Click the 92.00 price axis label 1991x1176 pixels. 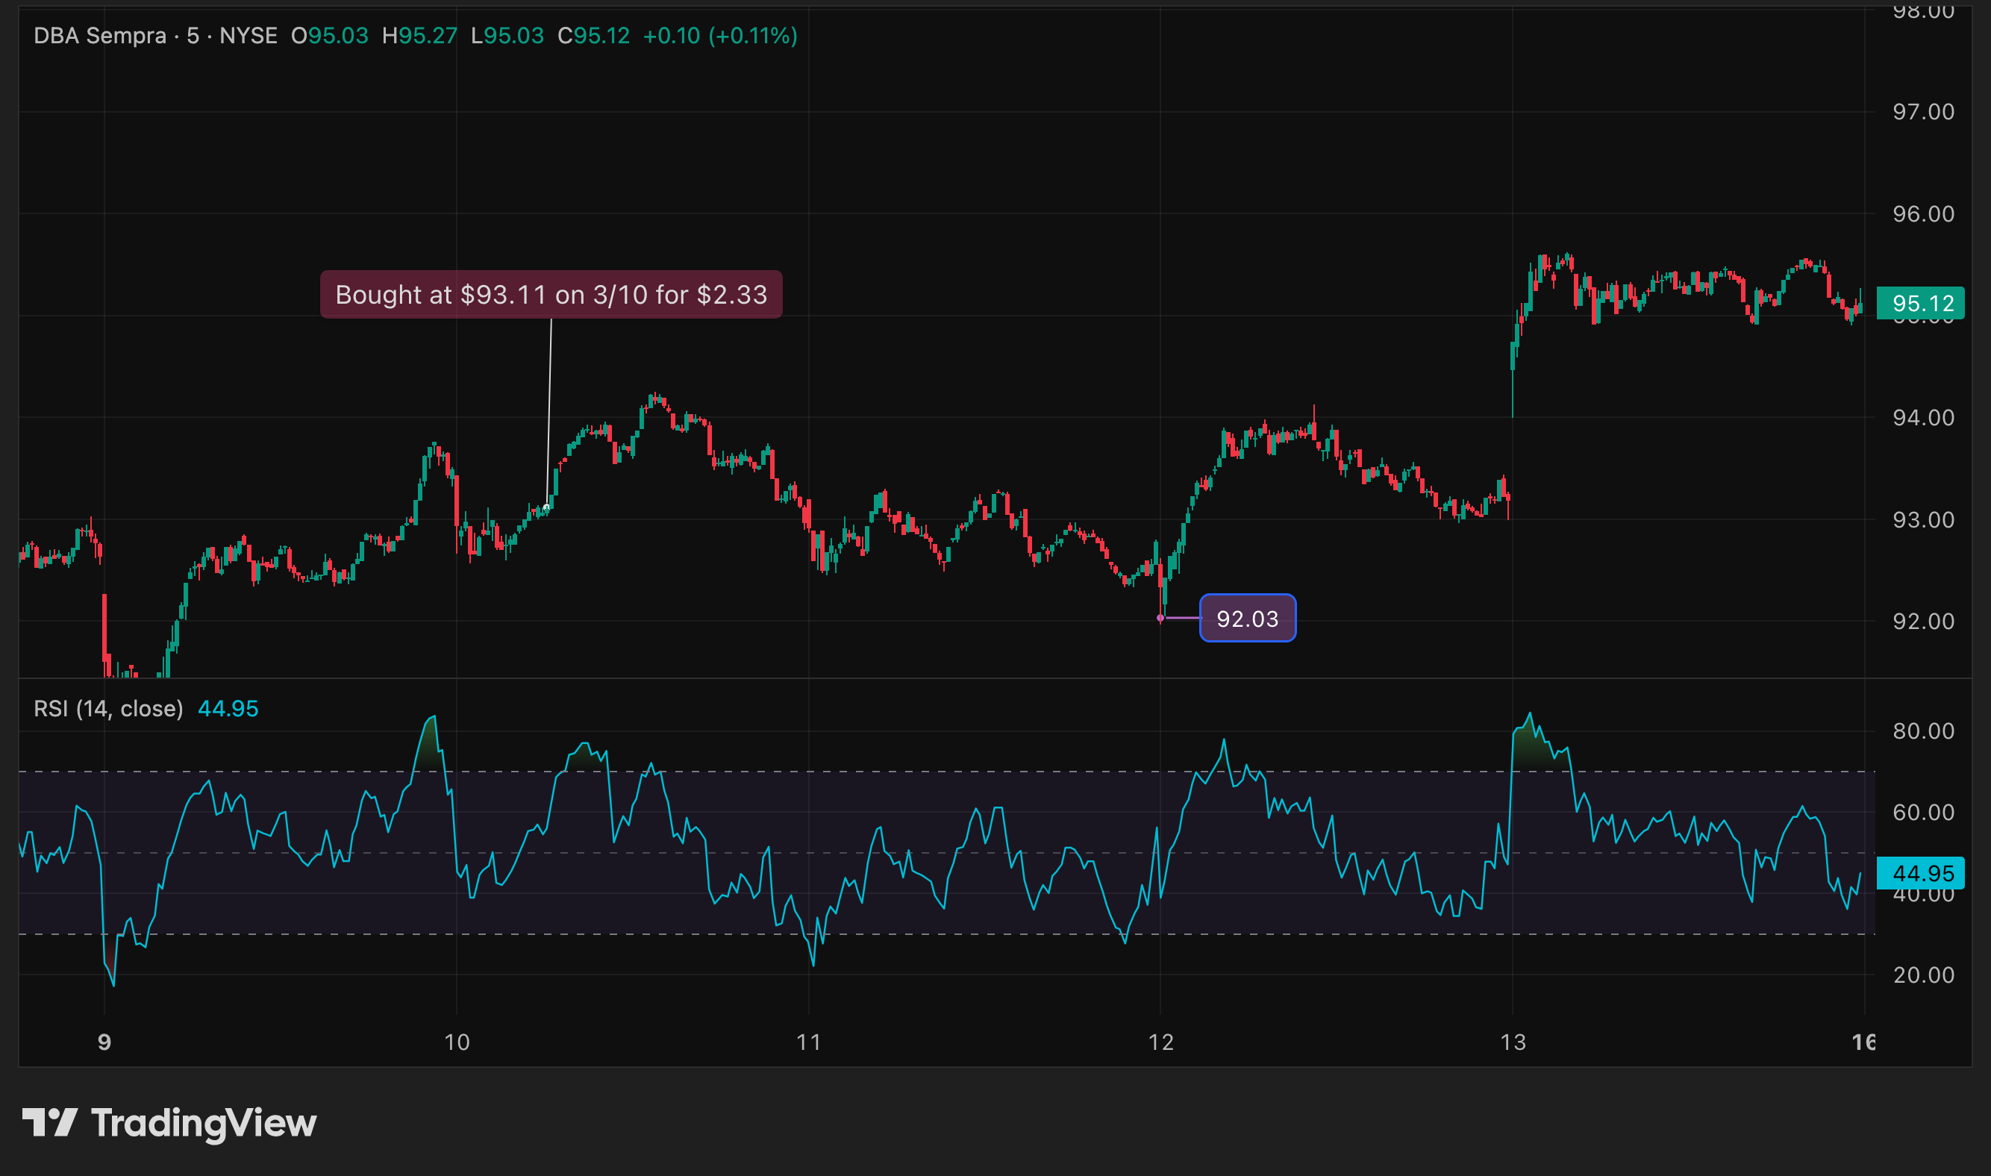pyautogui.click(x=1923, y=622)
